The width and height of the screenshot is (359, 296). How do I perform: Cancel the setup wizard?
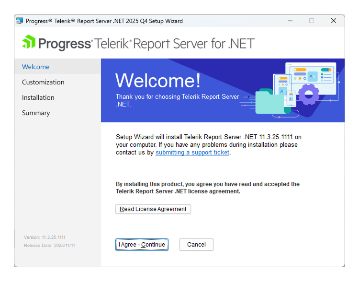tap(196, 245)
